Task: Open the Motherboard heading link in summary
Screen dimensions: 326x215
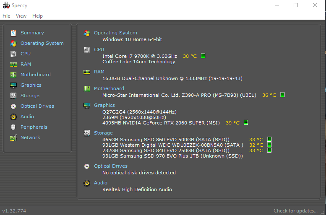Action: 109,88
